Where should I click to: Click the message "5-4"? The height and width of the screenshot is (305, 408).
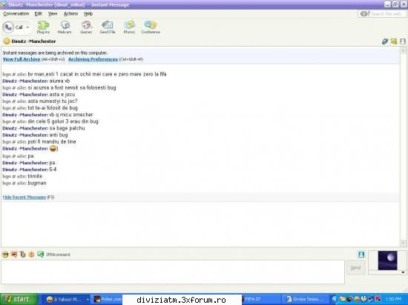(x=53, y=170)
